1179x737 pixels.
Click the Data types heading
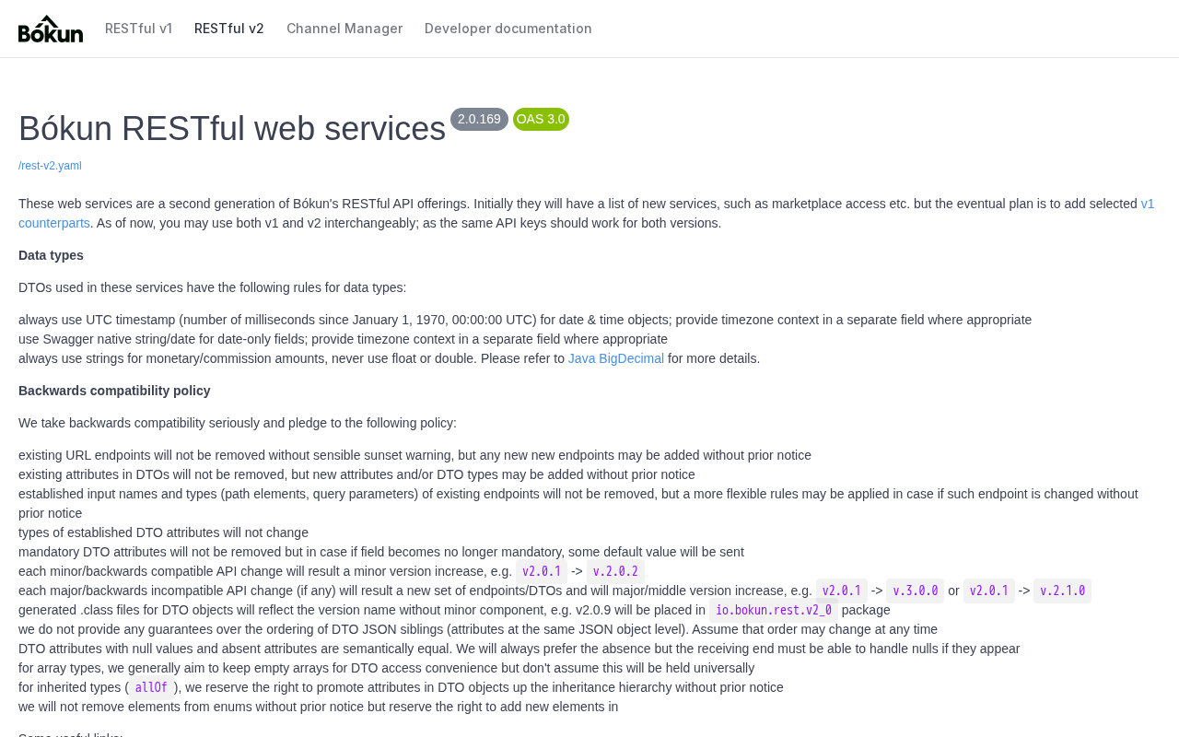pyautogui.click(x=51, y=255)
